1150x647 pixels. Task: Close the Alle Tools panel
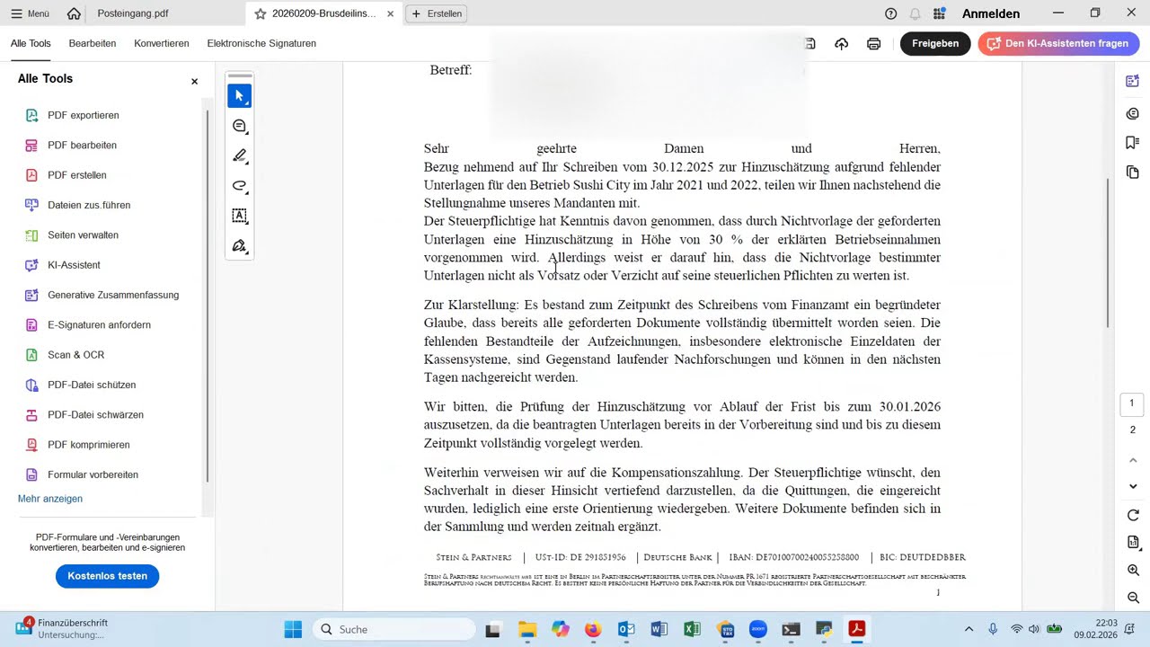coord(194,82)
